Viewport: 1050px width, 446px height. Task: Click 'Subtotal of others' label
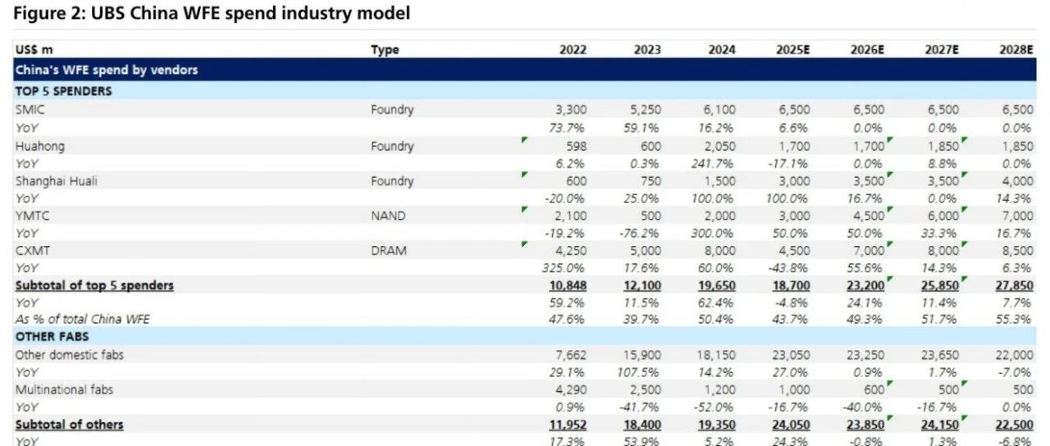70,424
